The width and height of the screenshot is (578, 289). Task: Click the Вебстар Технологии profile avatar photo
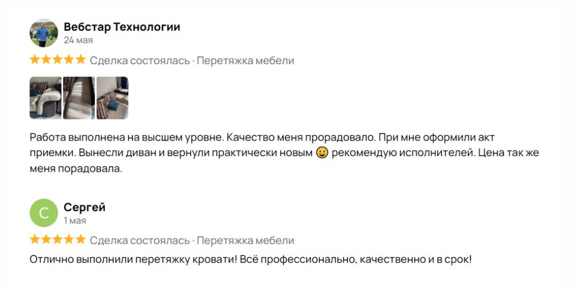pos(43,33)
